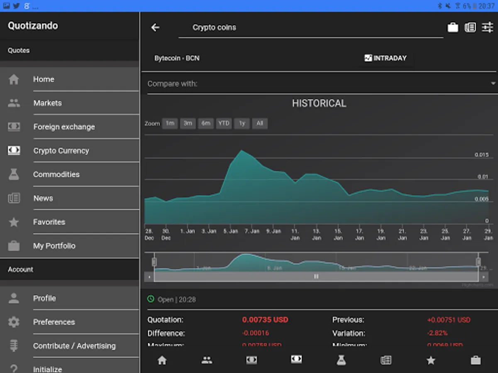Click the Preferences gear icon in sidebar
Viewport: 498px width, 373px height.
(x=14, y=322)
